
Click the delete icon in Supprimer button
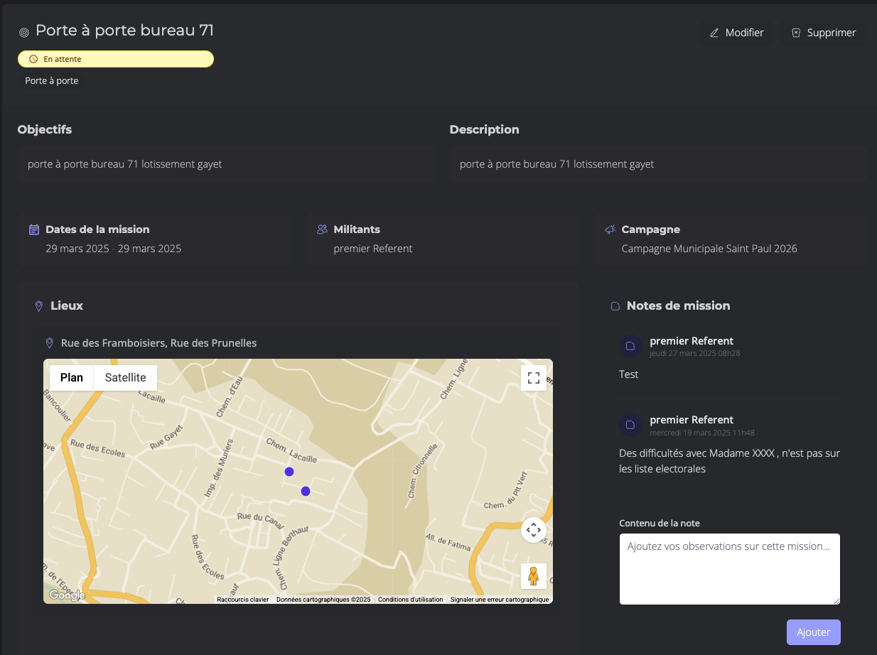[x=796, y=33]
